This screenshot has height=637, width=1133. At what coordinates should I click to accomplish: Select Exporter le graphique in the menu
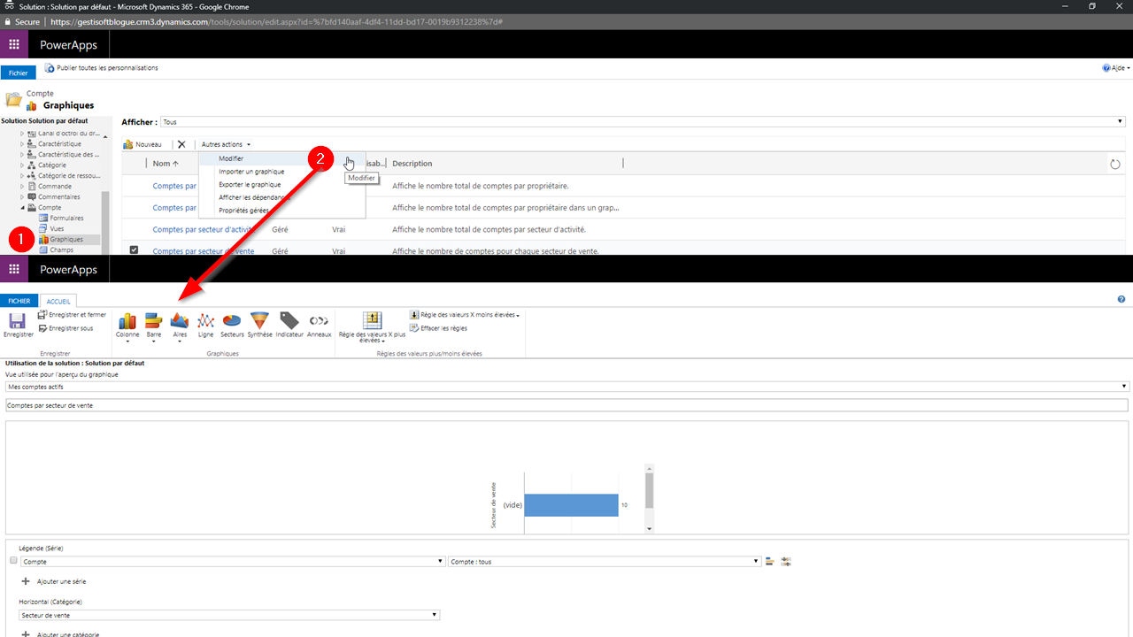click(x=282, y=185)
